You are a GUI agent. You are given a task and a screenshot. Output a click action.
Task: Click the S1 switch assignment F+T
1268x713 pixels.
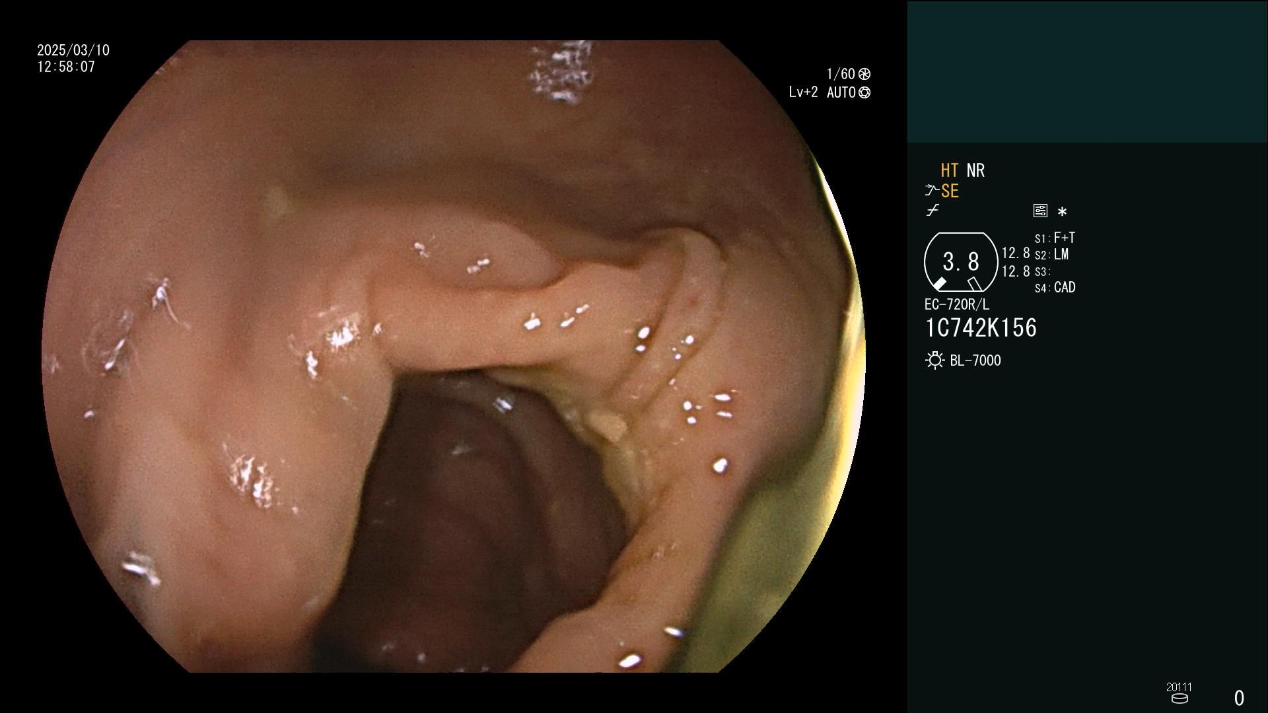pyautogui.click(x=1064, y=238)
